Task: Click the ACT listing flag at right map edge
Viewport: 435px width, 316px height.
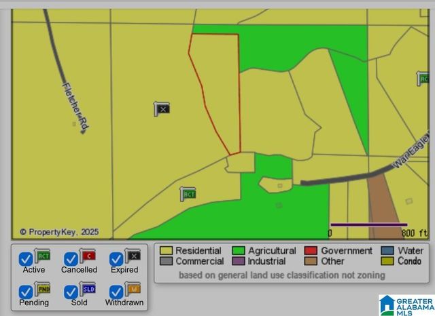Action: click(x=424, y=78)
